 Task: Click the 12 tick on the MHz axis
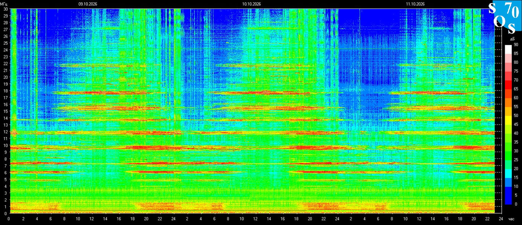tap(5, 132)
